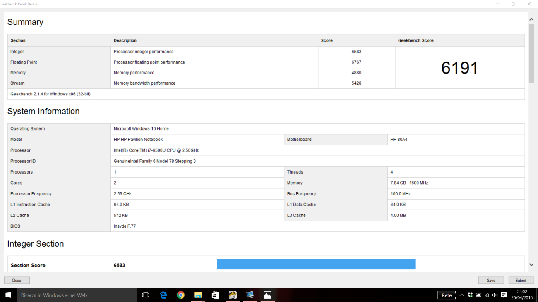Open the Windows Start menu
Screen dimensions: 538x302
click(x=8, y=295)
